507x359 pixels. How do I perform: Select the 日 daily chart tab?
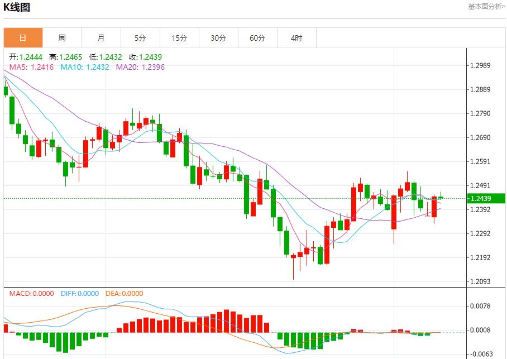23,38
